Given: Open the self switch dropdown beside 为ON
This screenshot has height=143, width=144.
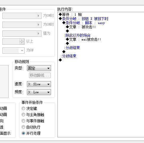Looking at the screenshot, I should pos(13,50).
